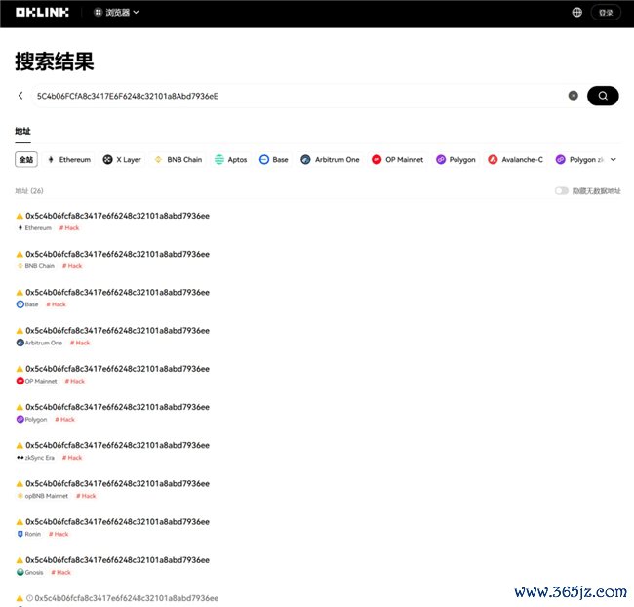The image size is (634, 607).
Task: Click the Ethereum chain label under first result
Action: click(x=35, y=227)
